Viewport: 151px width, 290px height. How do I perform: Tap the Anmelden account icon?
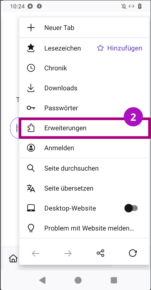pyautogui.click(x=31, y=148)
